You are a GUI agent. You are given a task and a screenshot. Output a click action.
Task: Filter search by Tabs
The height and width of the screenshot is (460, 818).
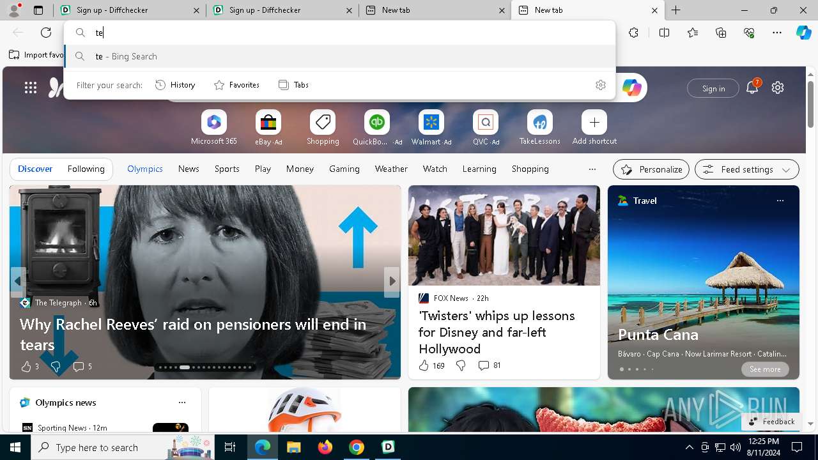(x=293, y=85)
